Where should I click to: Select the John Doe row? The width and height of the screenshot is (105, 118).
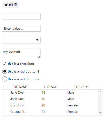pos(50,99)
